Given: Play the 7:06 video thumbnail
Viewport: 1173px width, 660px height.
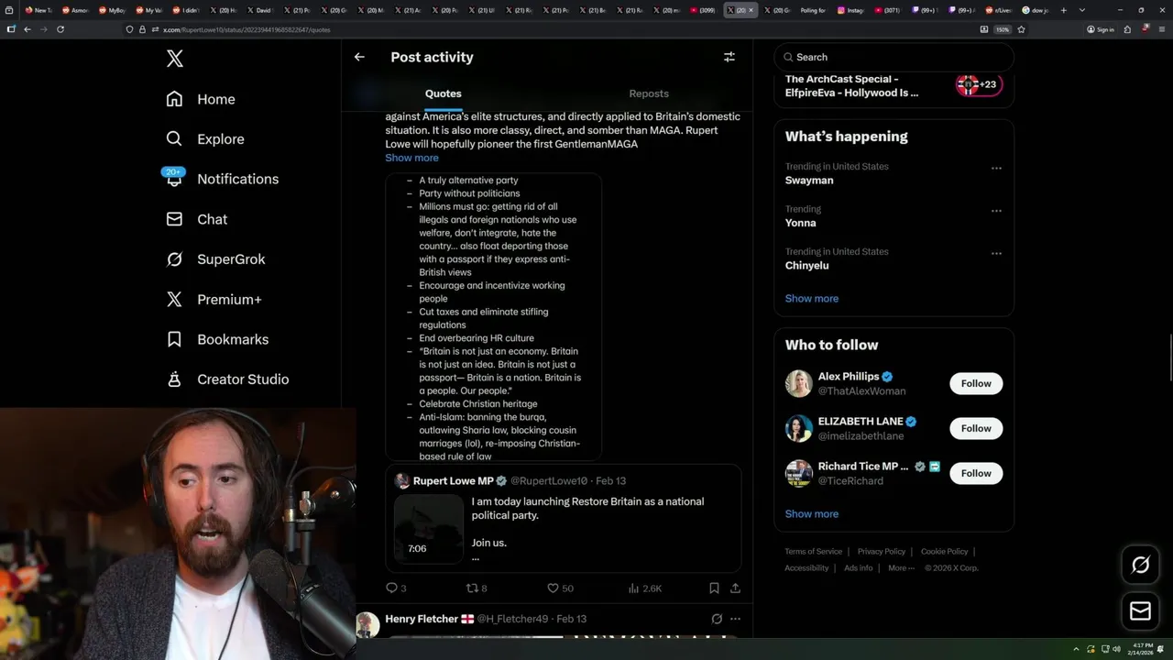Looking at the screenshot, I should point(429,529).
